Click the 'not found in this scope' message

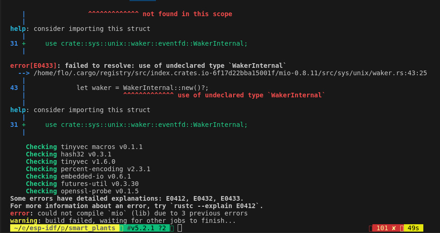click(187, 14)
